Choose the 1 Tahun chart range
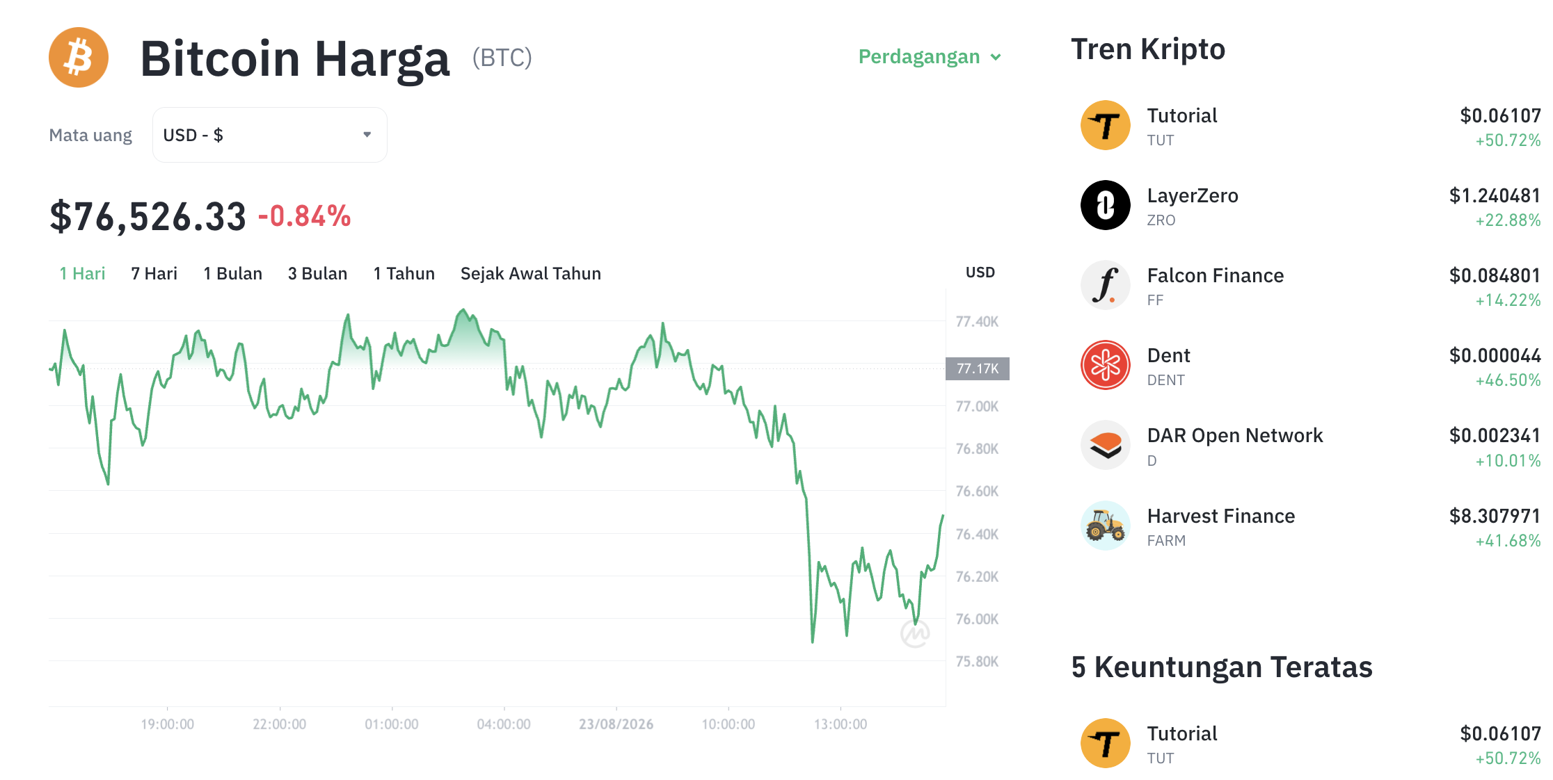The height and width of the screenshot is (780, 1553). tap(404, 274)
